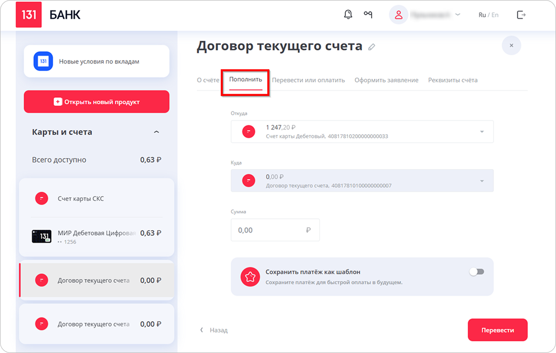The width and height of the screenshot is (556, 353).
Task: Click the MIR debit card thumbnail
Action: (42, 236)
